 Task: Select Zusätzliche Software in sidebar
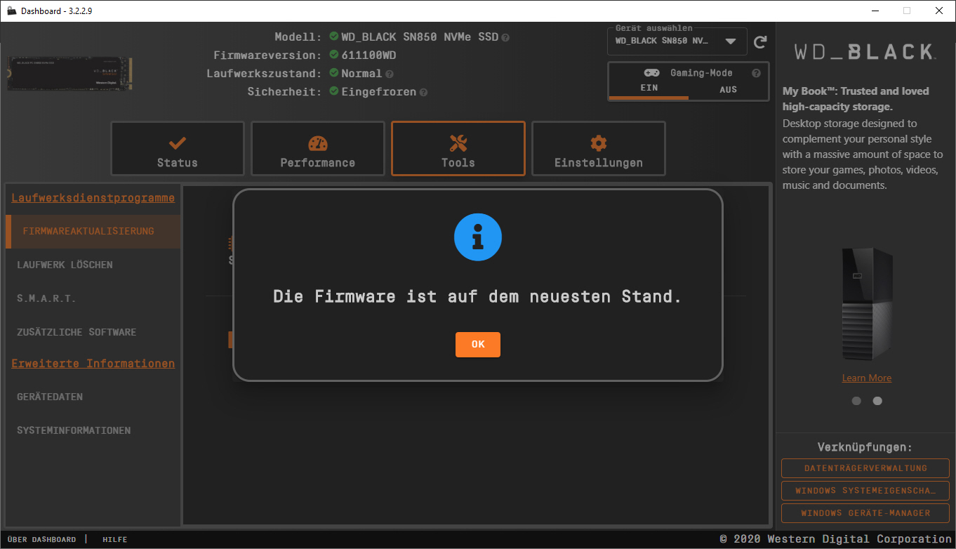pos(93,332)
